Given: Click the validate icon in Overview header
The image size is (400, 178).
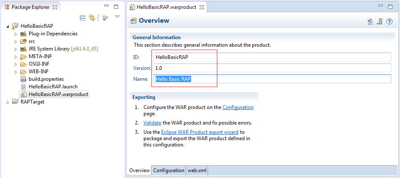Looking at the screenshot, I should pos(370,21).
